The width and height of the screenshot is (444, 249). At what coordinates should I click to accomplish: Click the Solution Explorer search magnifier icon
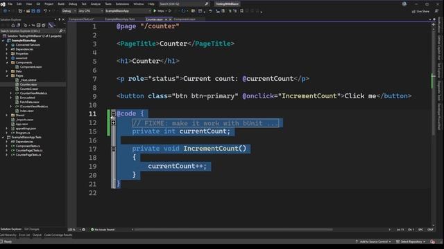60,30
